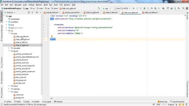Image resolution: width=189 pixels, height=106 pixels.
Task: Toggle the Project tool window tab
Action: [x=1, y=16]
